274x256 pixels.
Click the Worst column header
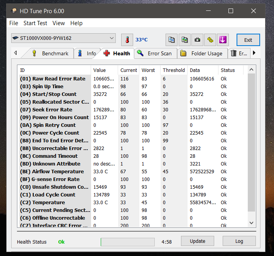(x=150, y=70)
